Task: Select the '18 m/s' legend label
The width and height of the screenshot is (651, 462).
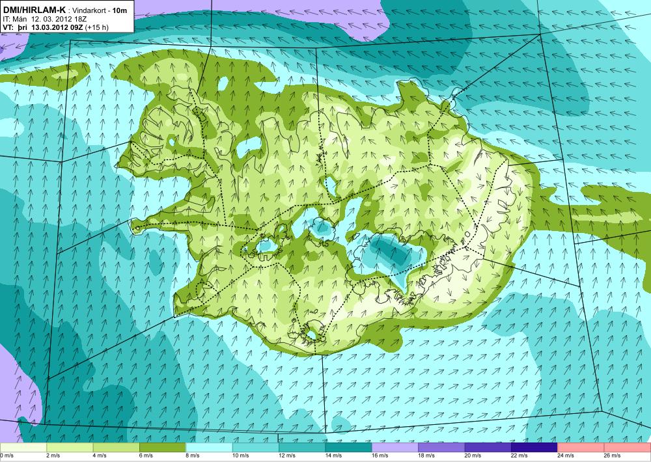Action: pos(426,455)
